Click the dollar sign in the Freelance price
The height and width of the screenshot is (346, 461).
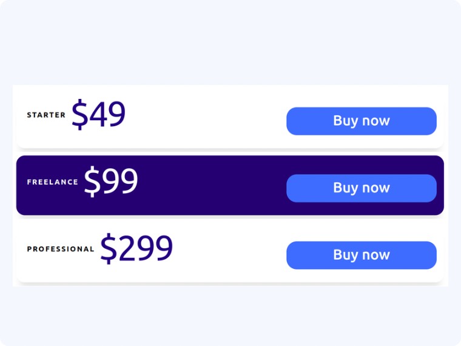(x=92, y=181)
